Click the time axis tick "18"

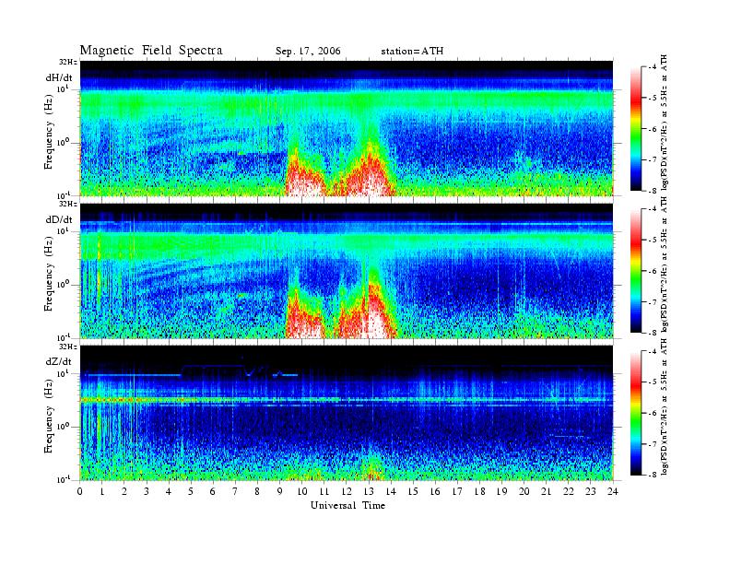pyautogui.click(x=479, y=491)
